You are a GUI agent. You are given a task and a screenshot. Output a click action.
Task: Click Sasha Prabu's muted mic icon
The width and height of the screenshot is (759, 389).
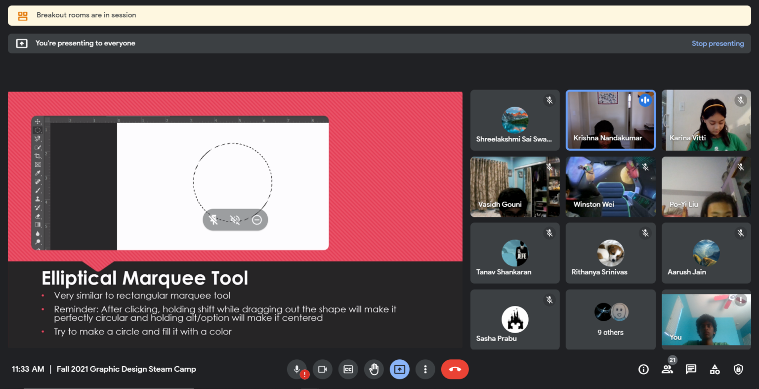549,300
